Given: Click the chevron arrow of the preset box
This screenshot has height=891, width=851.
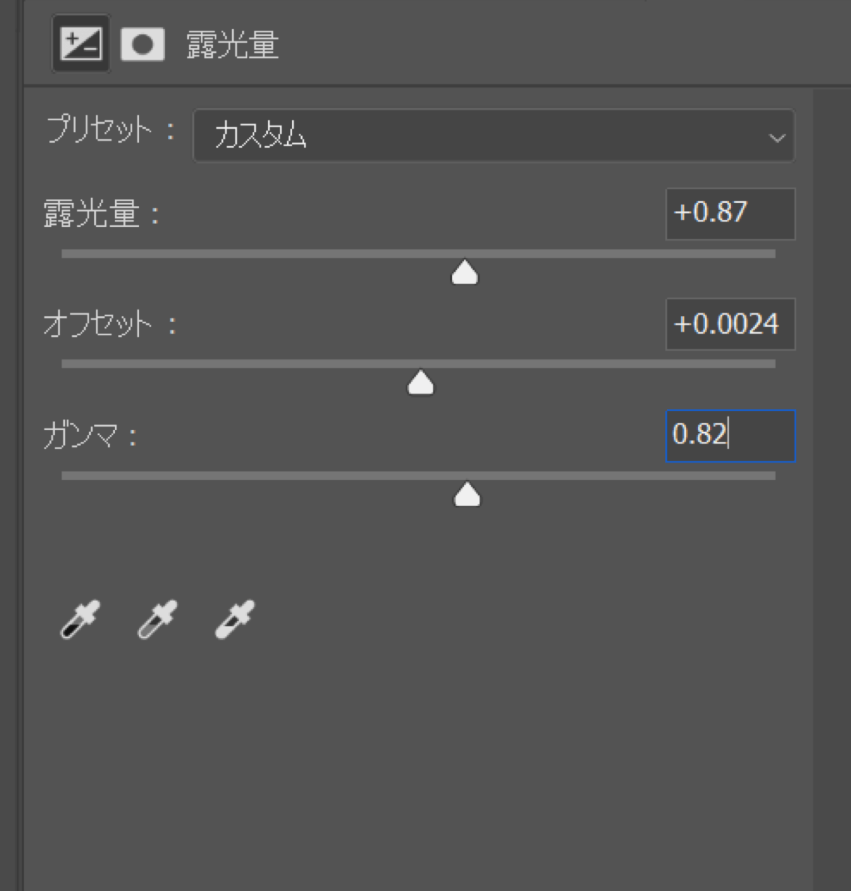Looking at the screenshot, I should point(777,138).
